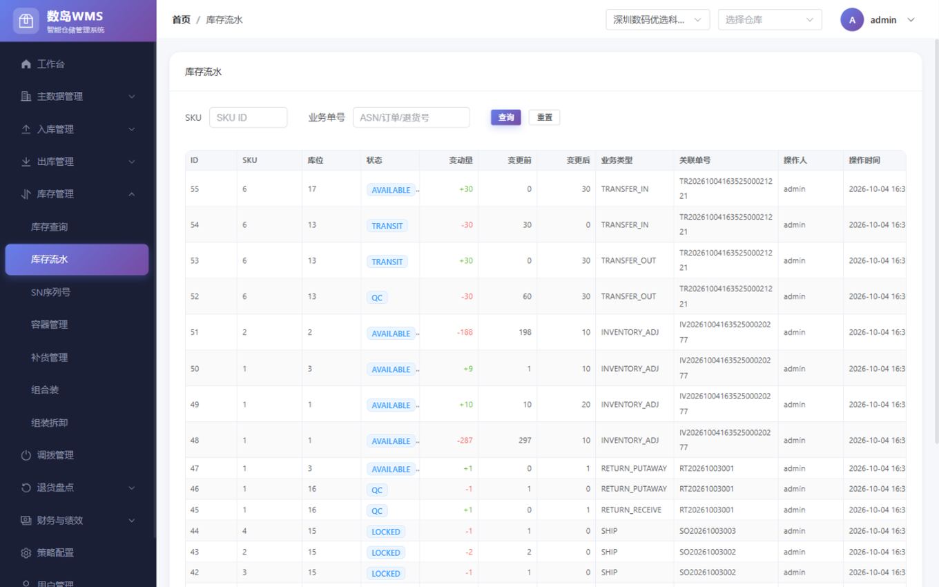Focus the SKU ID input field
Viewport: 939px width, 587px height.
click(248, 117)
